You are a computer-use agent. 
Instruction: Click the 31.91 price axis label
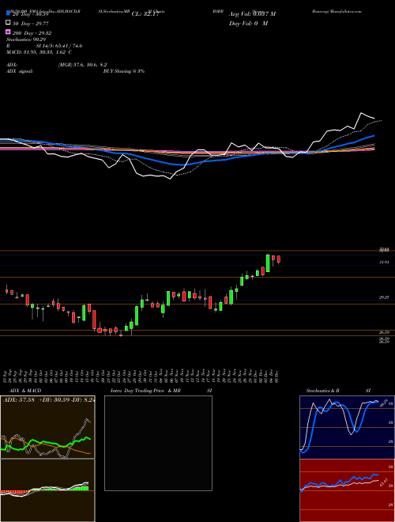click(385, 263)
